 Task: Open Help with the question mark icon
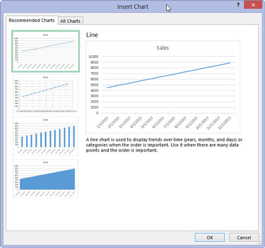(x=238, y=5)
